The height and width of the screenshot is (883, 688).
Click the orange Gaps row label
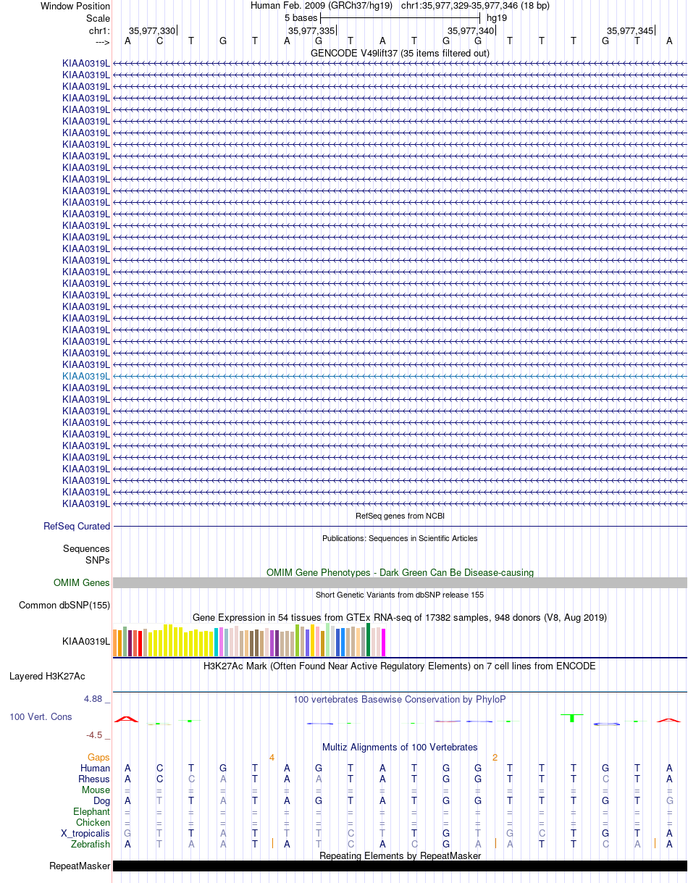[98, 757]
